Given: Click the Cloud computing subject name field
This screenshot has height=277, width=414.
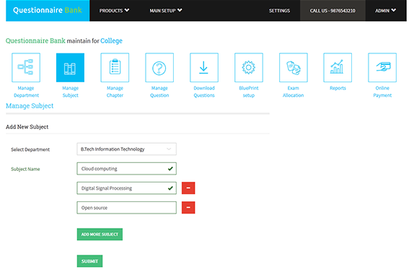Looking at the screenshot, I should coord(126,169).
